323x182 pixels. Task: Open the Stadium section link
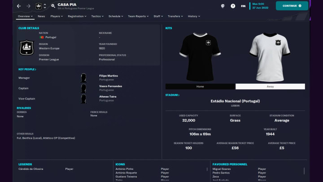pyautogui.click(x=172, y=95)
